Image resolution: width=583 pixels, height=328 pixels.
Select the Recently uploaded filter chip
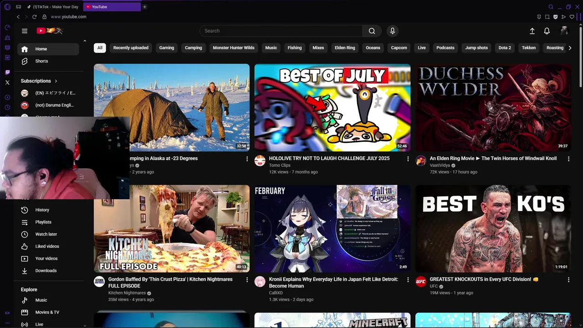131,48
